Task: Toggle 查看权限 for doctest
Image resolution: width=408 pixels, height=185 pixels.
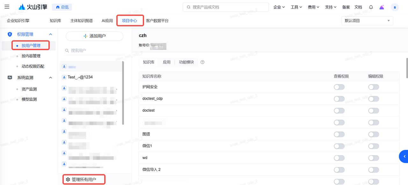Action: 339,110
